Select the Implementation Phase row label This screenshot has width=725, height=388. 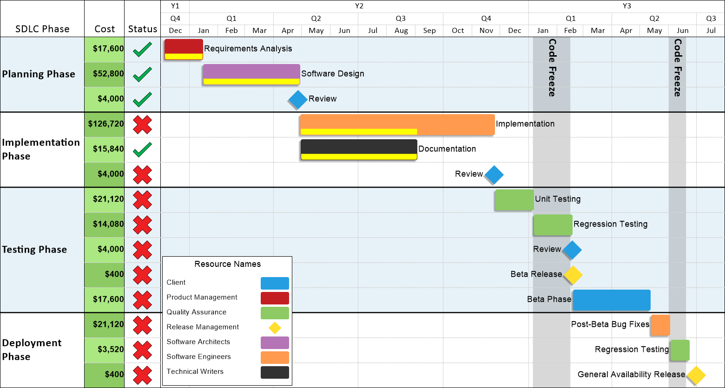[x=41, y=149]
